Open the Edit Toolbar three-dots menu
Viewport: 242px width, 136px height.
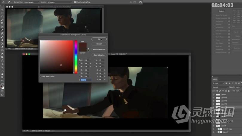pos(2,81)
